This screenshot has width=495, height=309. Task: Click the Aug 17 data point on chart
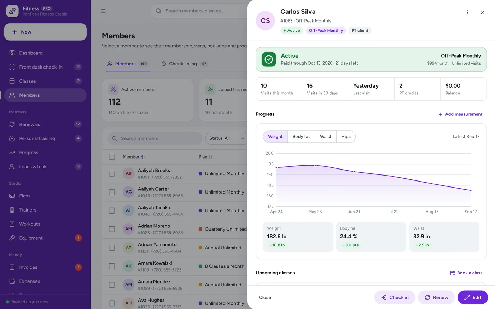tap(432, 184)
